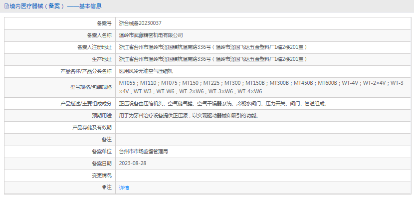Click the 生产地址 label

pyautogui.click(x=102, y=59)
